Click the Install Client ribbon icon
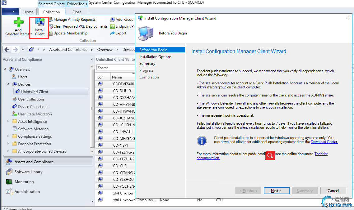This screenshot has height=210, width=354. [40, 23]
